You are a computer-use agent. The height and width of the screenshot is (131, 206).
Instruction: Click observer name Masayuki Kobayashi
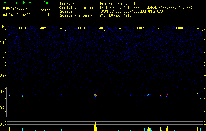pyautogui.click(x=118, y=4)
